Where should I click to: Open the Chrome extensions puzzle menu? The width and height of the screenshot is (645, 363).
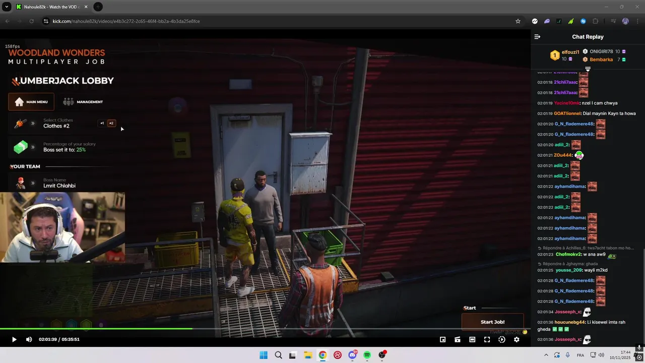tap(596, 21)
